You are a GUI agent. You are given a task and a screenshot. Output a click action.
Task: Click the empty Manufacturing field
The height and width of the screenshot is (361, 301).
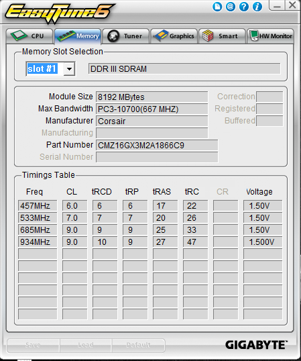tap(152, 133)
